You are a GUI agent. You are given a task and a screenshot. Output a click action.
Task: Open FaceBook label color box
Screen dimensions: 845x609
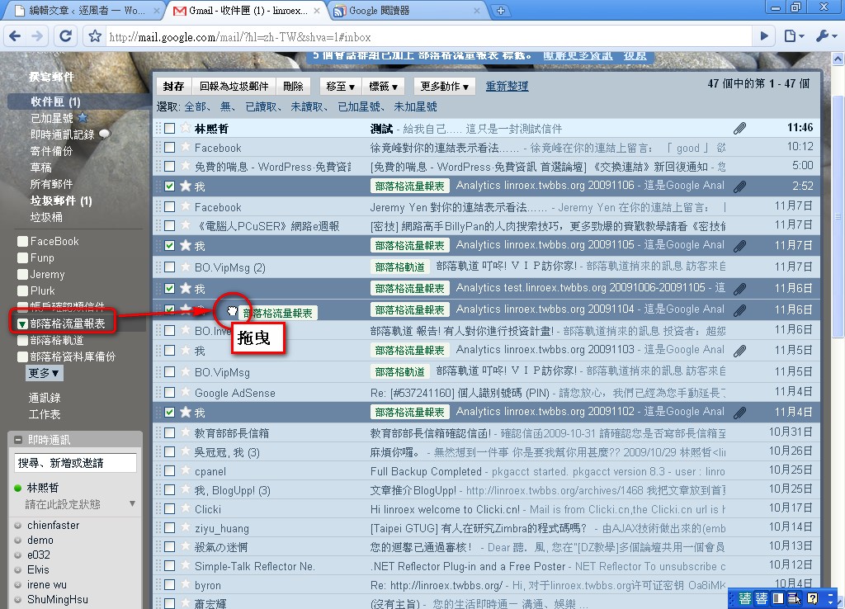(x=22, y=242)
